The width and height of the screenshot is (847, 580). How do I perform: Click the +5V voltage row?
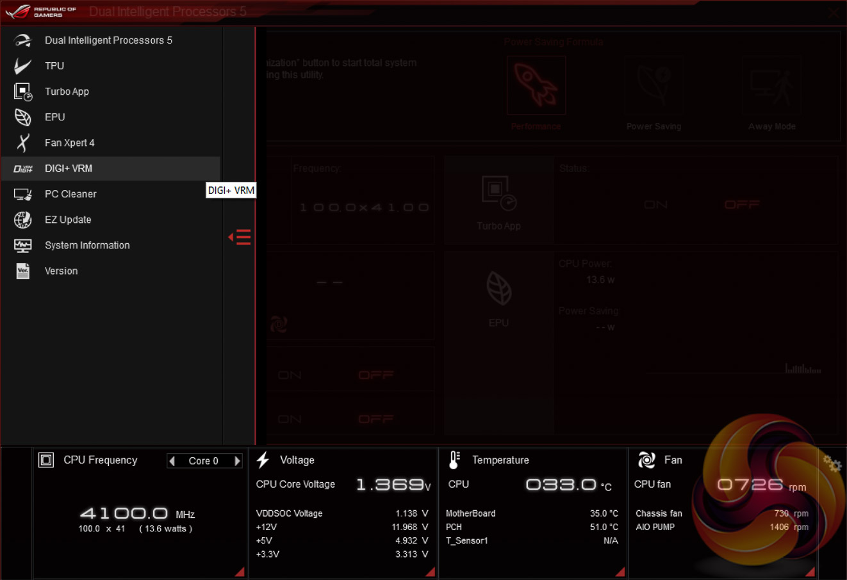click(x=342, y=540)
